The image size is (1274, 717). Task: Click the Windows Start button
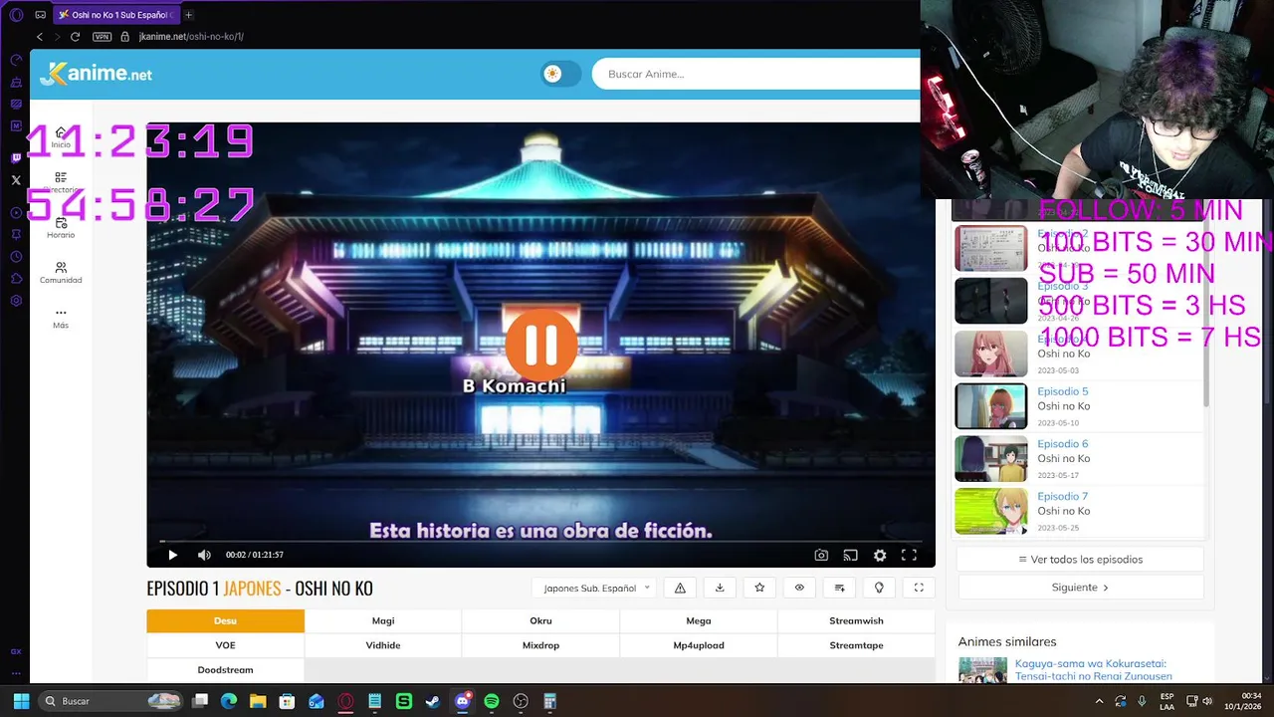click(21, 701)
